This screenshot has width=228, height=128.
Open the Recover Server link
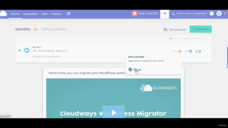click(178, 30)
